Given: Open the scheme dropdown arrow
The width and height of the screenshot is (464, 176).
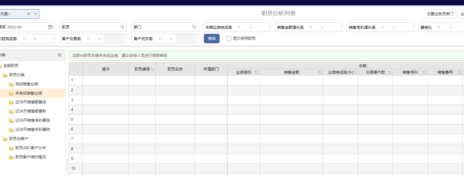Looking at the screenshot, I should point(35,14).
